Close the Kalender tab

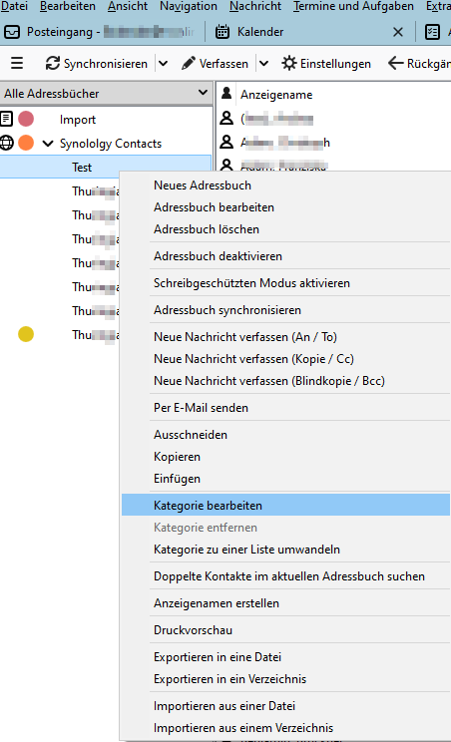(x=398, y=32)
